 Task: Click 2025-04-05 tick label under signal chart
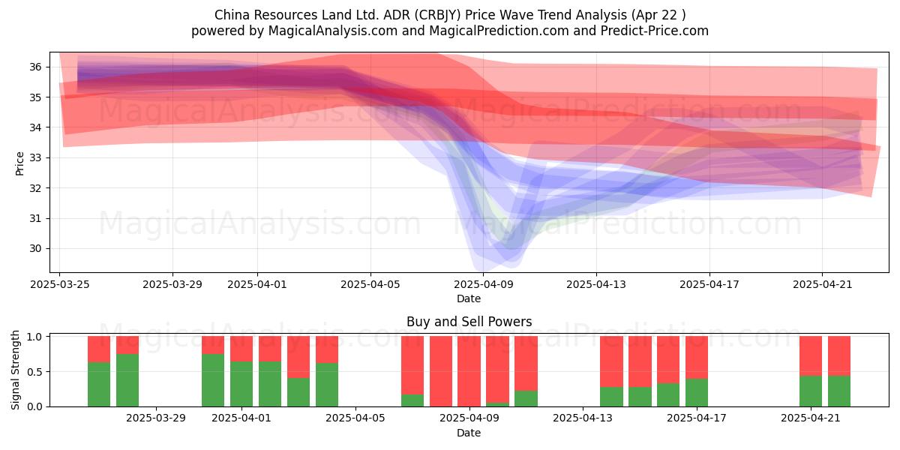pyautogui.click(x=355, y=418)
